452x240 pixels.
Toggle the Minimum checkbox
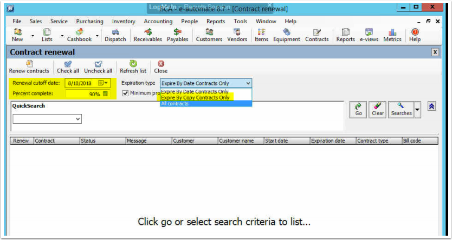(125, 93)
